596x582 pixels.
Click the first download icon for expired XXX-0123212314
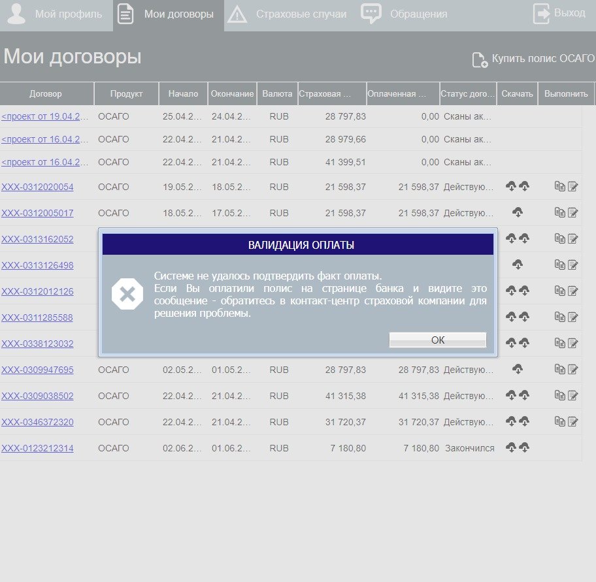click(x=511, y=447)
